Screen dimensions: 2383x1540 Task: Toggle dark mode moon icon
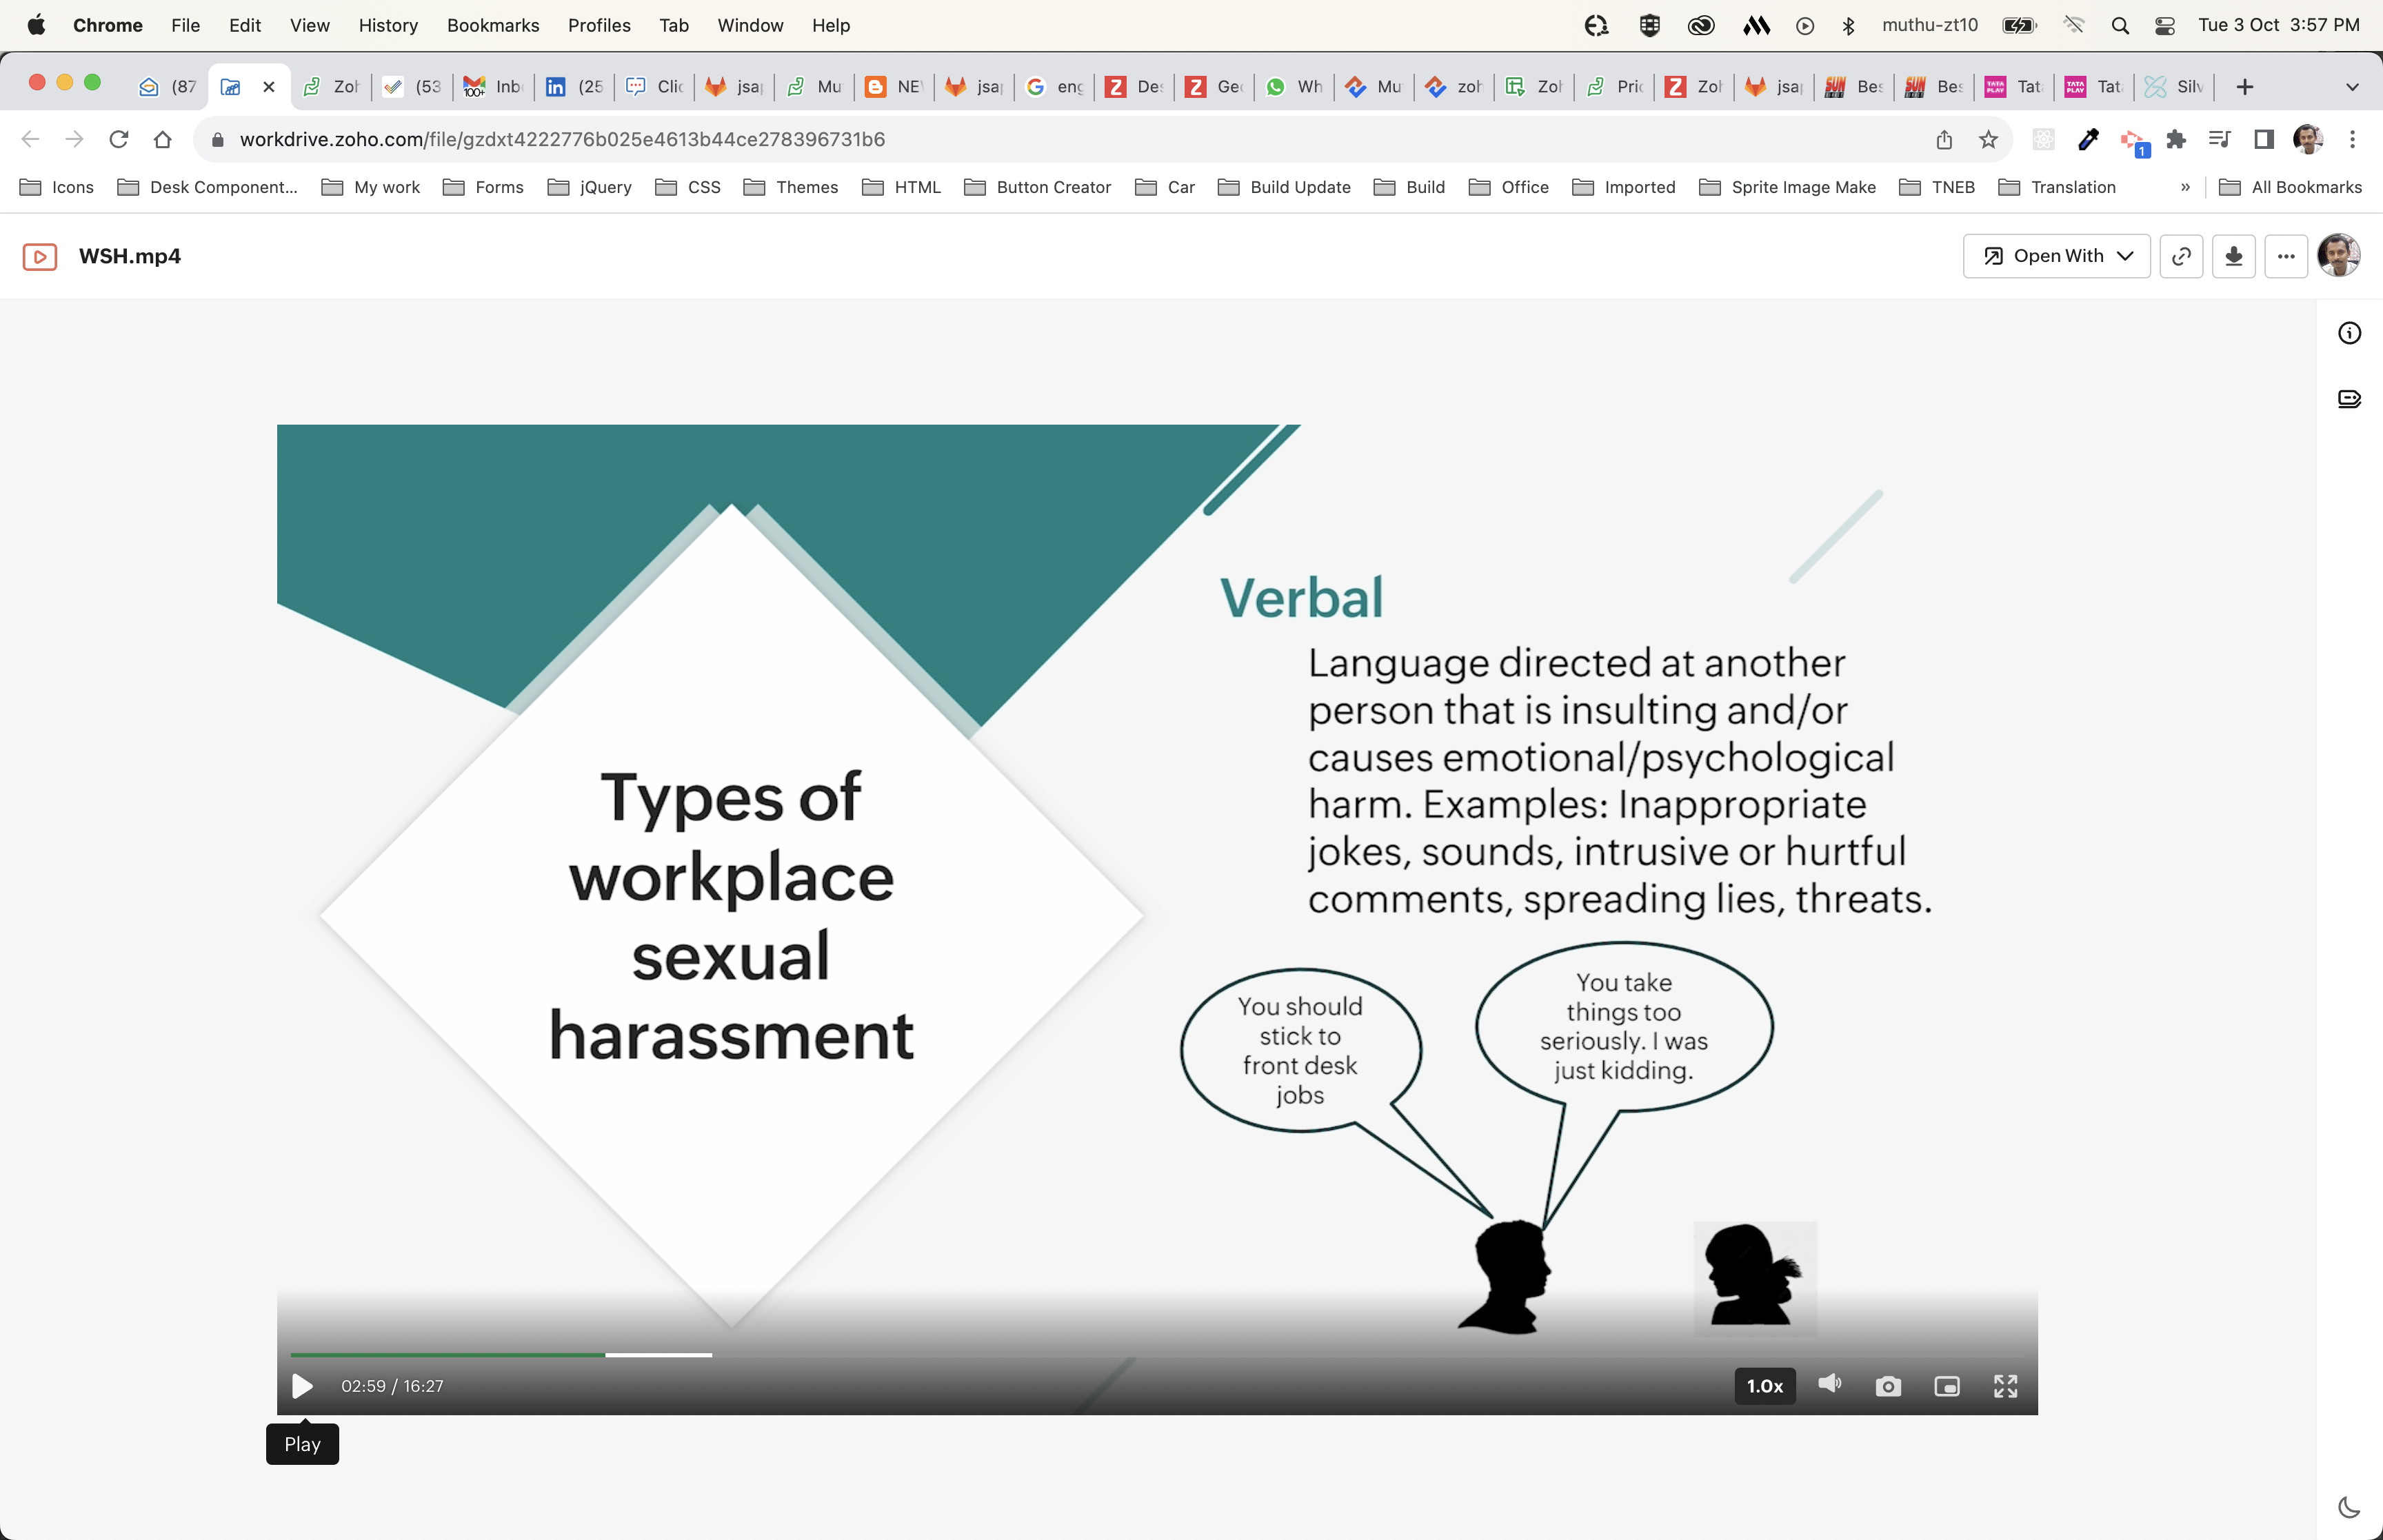pyautogui.click(x=2349, y=1507)
